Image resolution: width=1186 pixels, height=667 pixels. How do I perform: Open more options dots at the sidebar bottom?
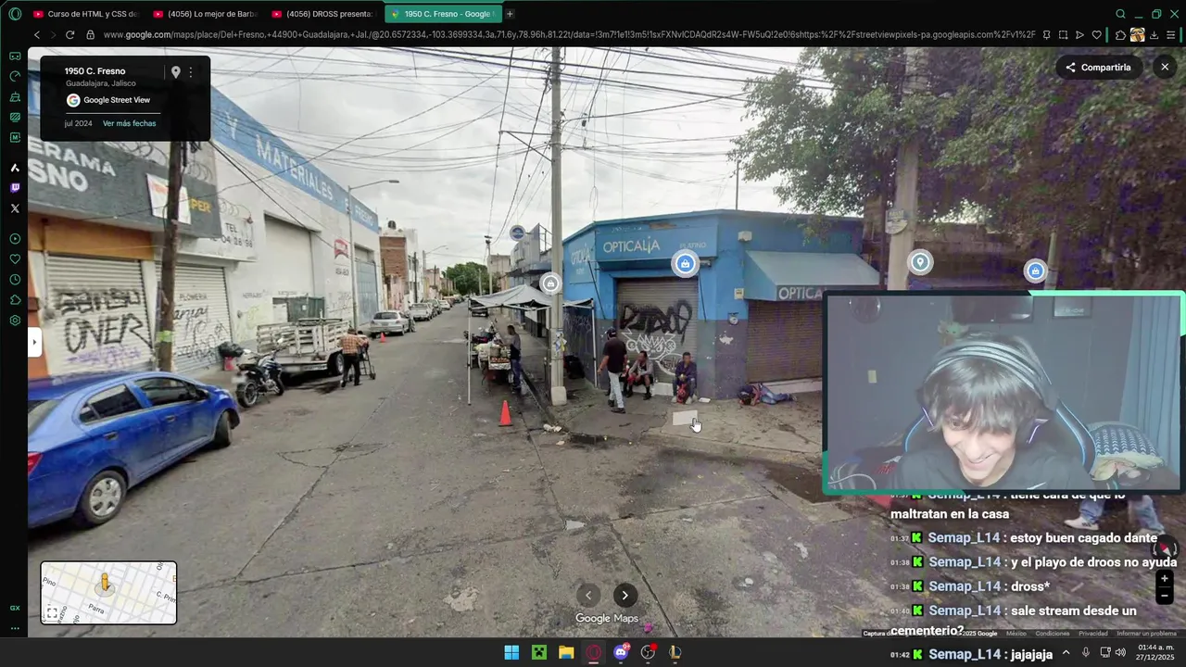(15, 628)
